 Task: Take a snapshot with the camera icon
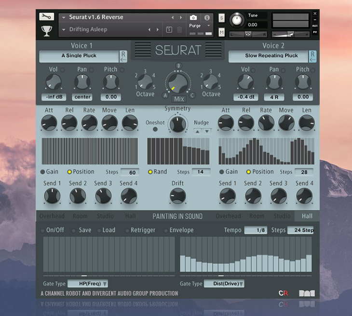tap(193, 17)
